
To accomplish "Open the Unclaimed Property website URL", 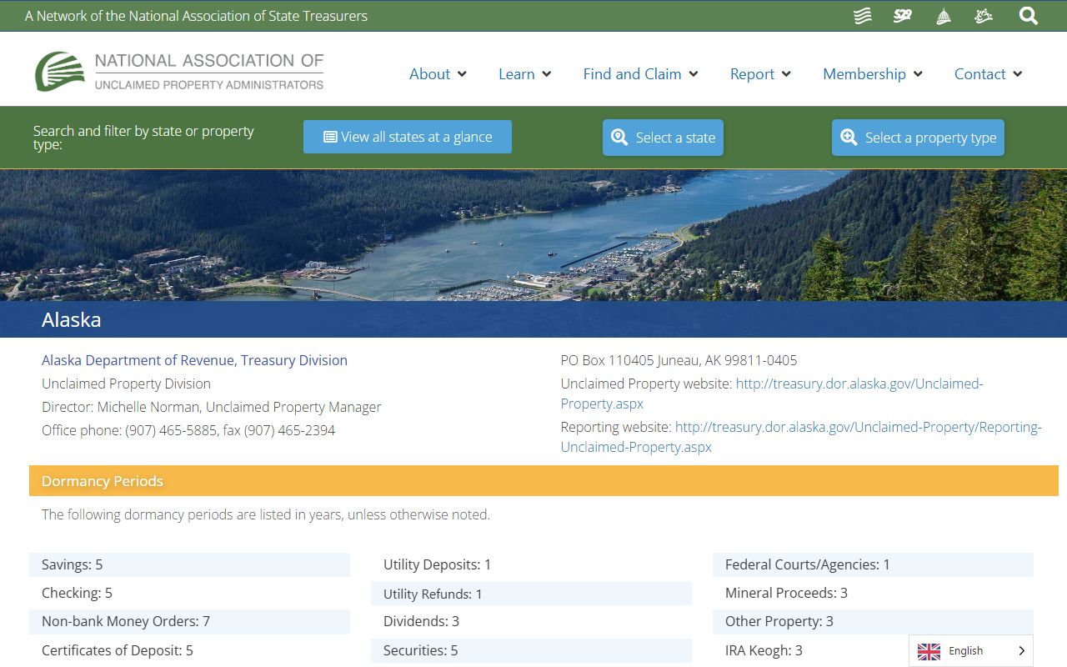I will point(771,394).
